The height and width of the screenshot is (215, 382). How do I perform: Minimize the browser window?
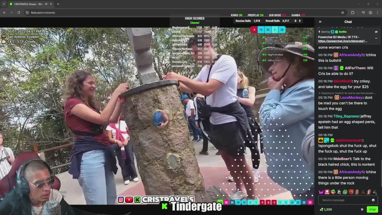pyautogui.click(x=359, y=4)
